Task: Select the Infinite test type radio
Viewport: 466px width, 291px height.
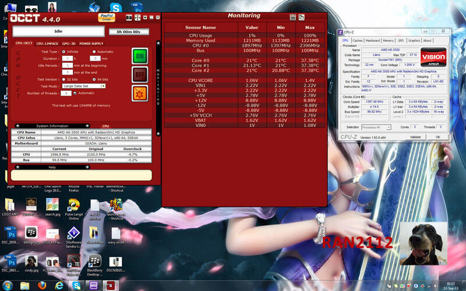Action: (x=63, y=52)
